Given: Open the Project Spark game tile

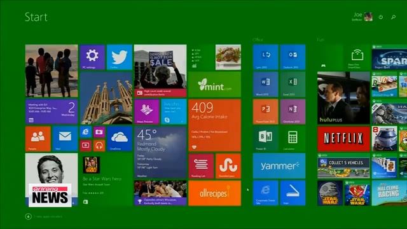Looking at the screenshot, I should coord(389,57).
